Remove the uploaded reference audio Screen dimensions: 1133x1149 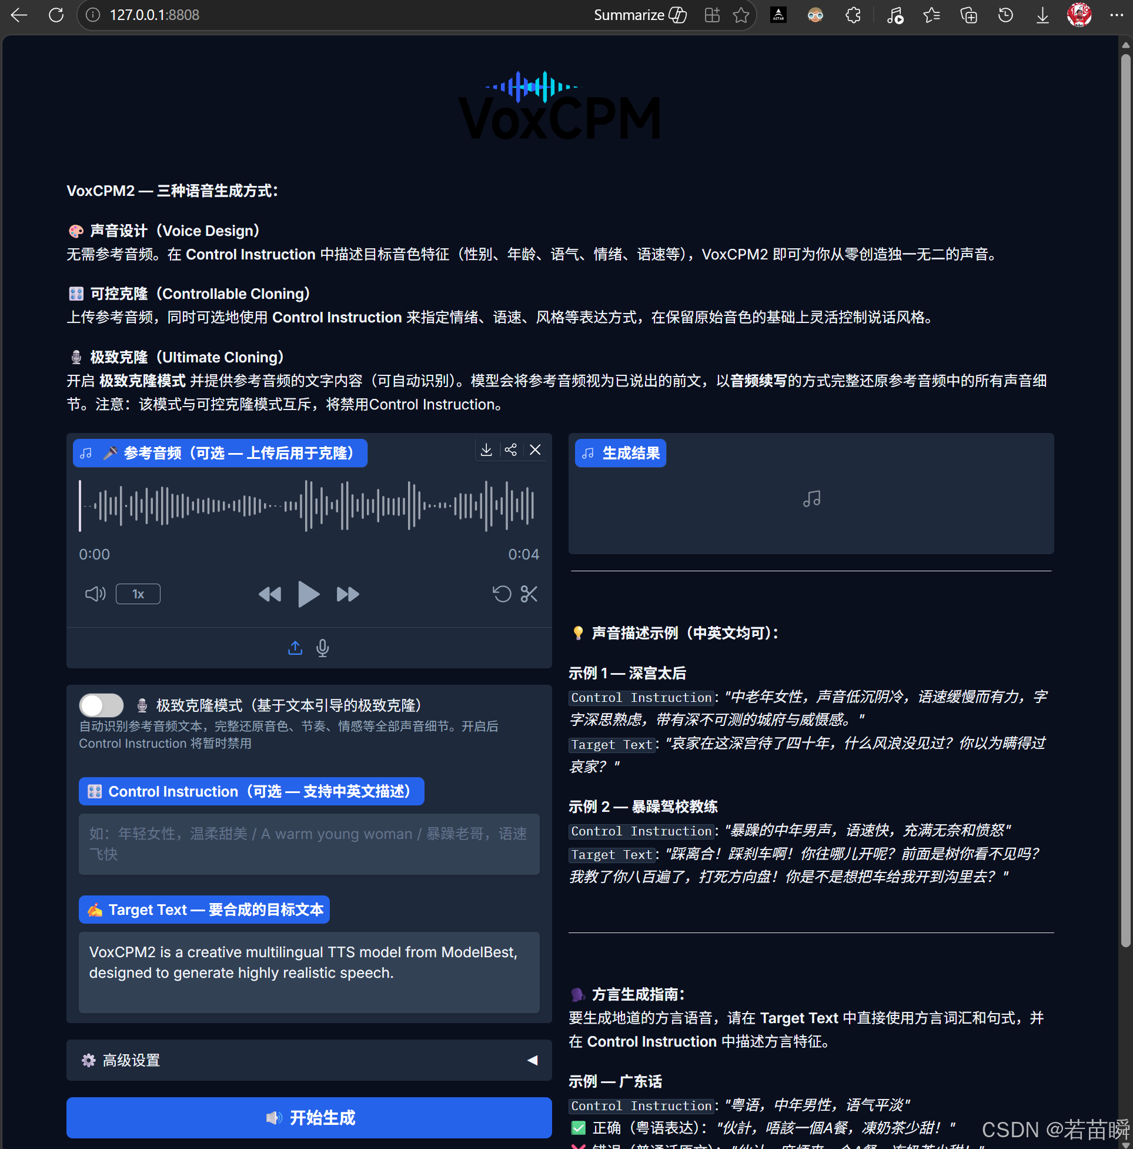535,450
